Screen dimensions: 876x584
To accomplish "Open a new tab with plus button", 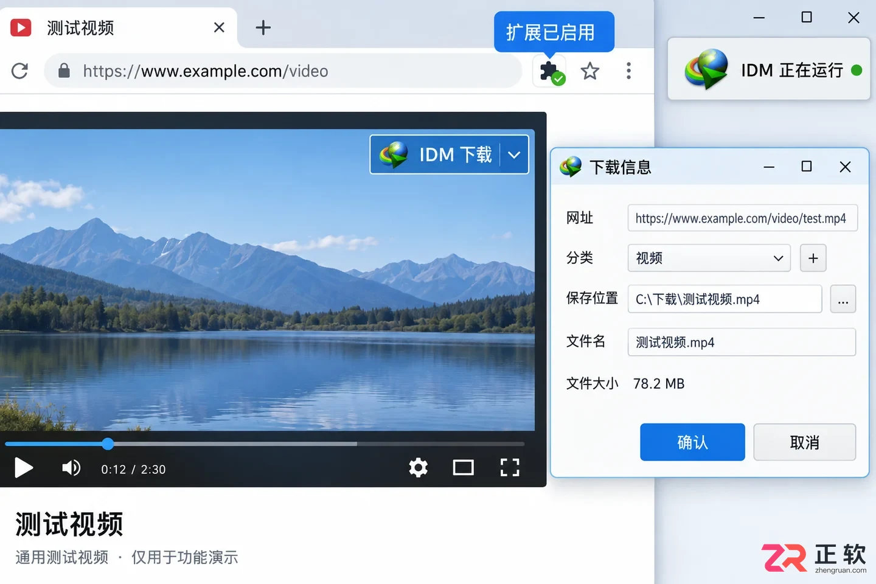I will coord(263,27).
